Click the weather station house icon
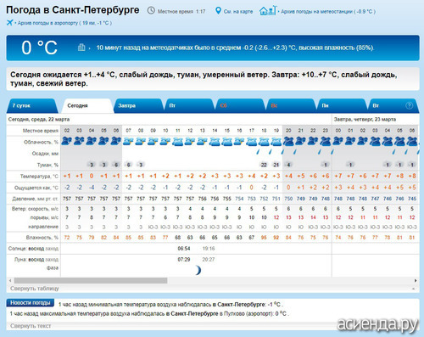 point(267,11)
